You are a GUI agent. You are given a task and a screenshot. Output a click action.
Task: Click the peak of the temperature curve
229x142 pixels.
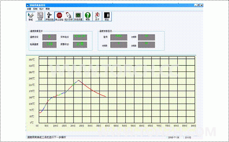point(79,80)
